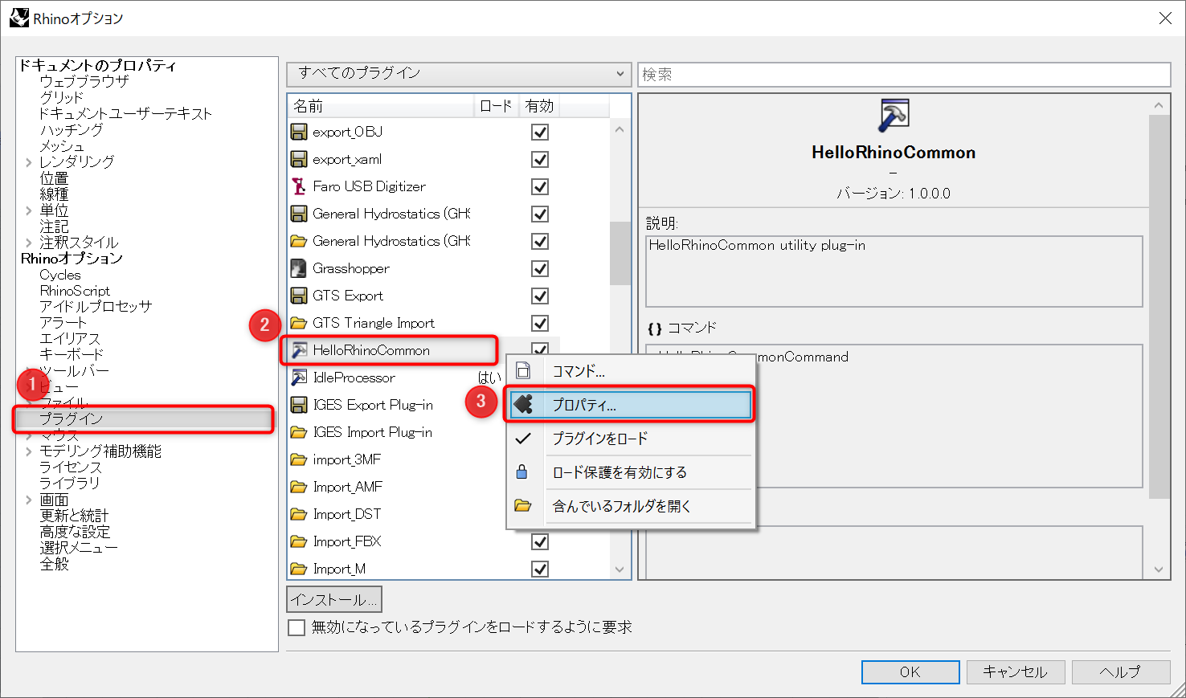
Task: Choose プロパティ... from the context menu
Action: (x=631, y=405)
